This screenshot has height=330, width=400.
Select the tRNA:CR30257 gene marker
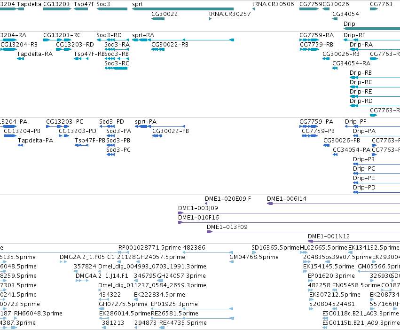tap(210, 19)
